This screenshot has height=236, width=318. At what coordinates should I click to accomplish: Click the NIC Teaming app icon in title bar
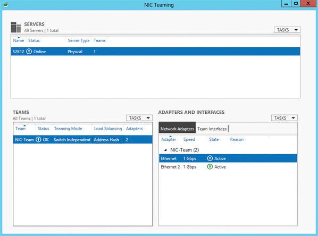pyautogui.click(x=5, y=4)
